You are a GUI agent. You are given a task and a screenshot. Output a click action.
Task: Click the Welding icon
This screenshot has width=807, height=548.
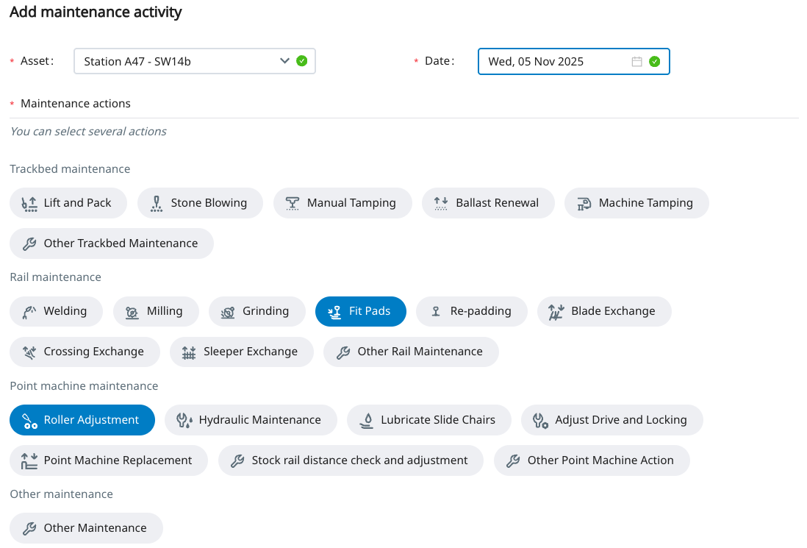tap(29, 311)
